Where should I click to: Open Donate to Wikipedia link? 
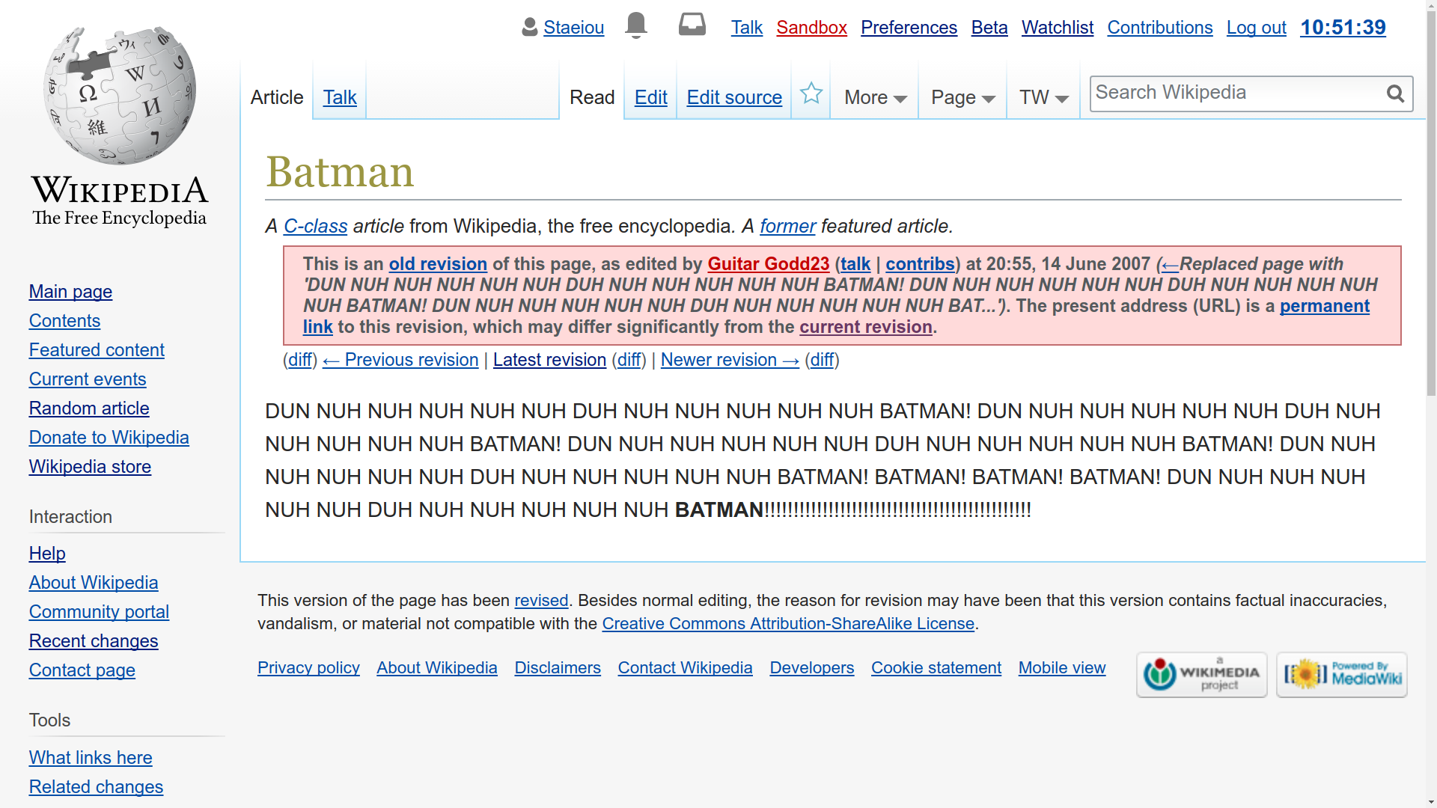(109, 438)
